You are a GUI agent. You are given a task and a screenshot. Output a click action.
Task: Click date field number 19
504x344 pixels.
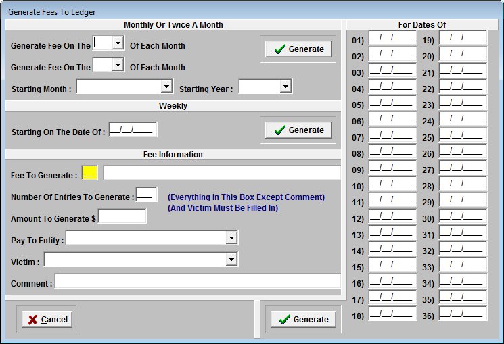[463, 39]
